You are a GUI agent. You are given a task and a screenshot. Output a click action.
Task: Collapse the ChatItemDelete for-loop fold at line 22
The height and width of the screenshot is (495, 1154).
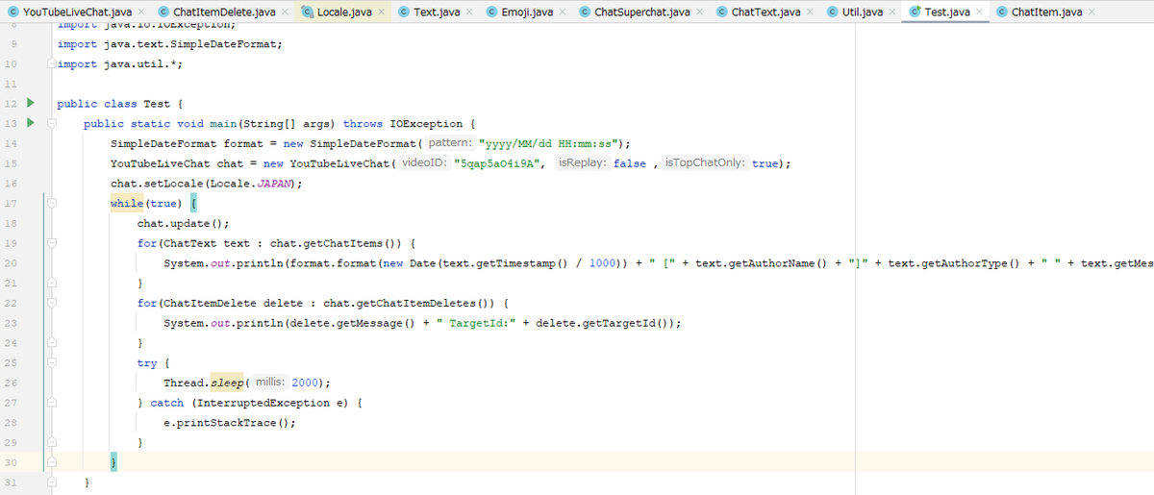coord(51,303)
